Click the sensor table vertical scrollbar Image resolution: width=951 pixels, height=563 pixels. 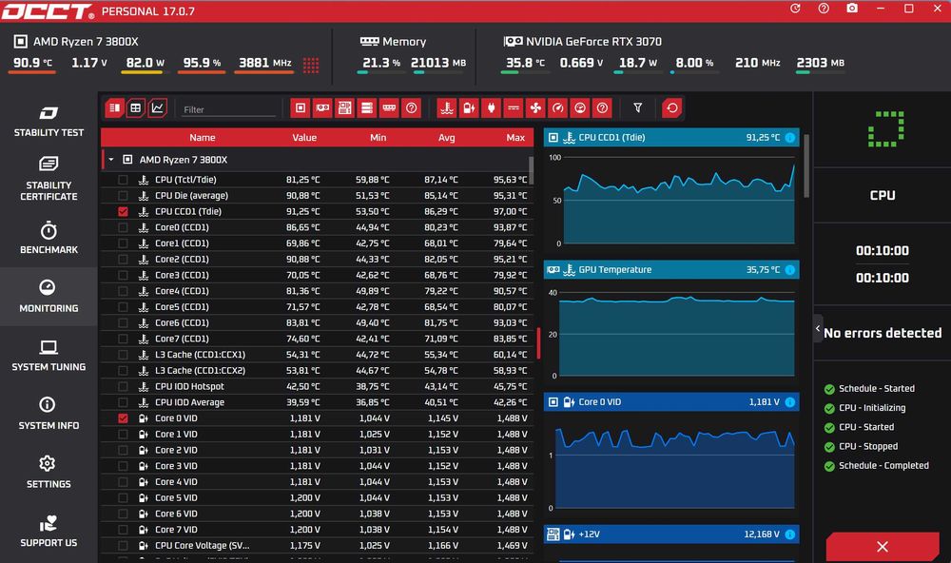tap(532, 170)
